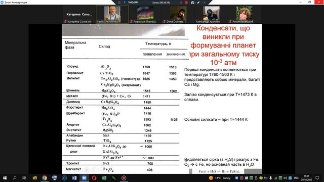Click the Энстатит mineral name
The image size is (324, 182).
coord(73,130)
